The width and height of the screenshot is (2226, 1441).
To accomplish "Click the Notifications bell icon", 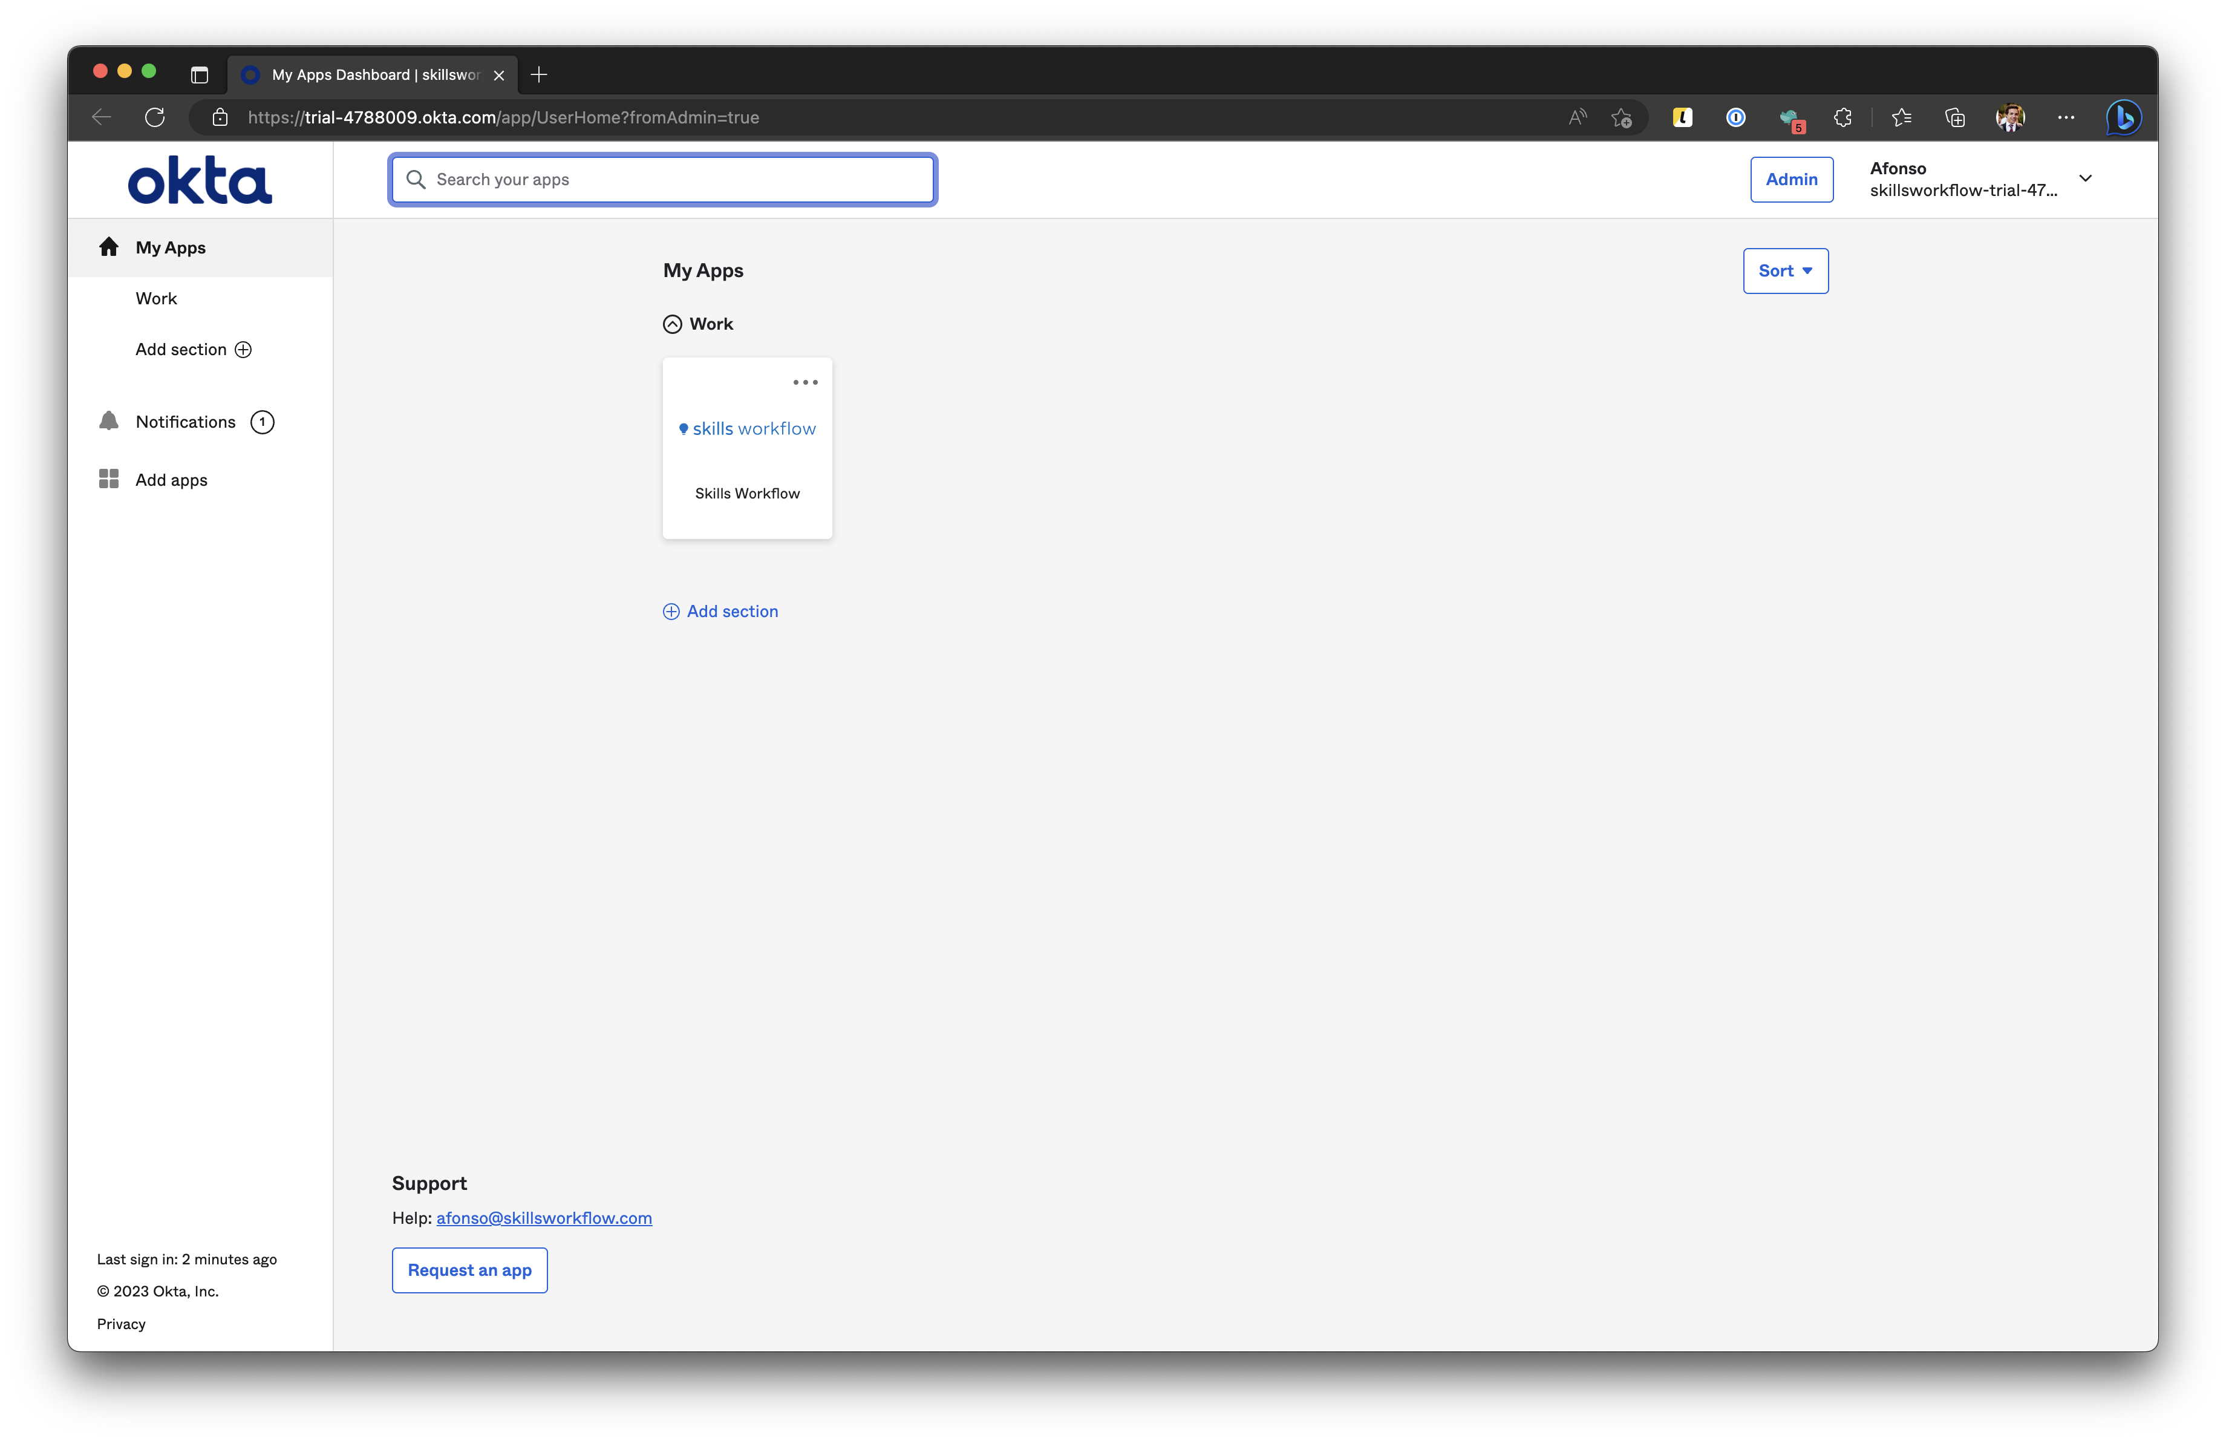I will coord(108,422).
